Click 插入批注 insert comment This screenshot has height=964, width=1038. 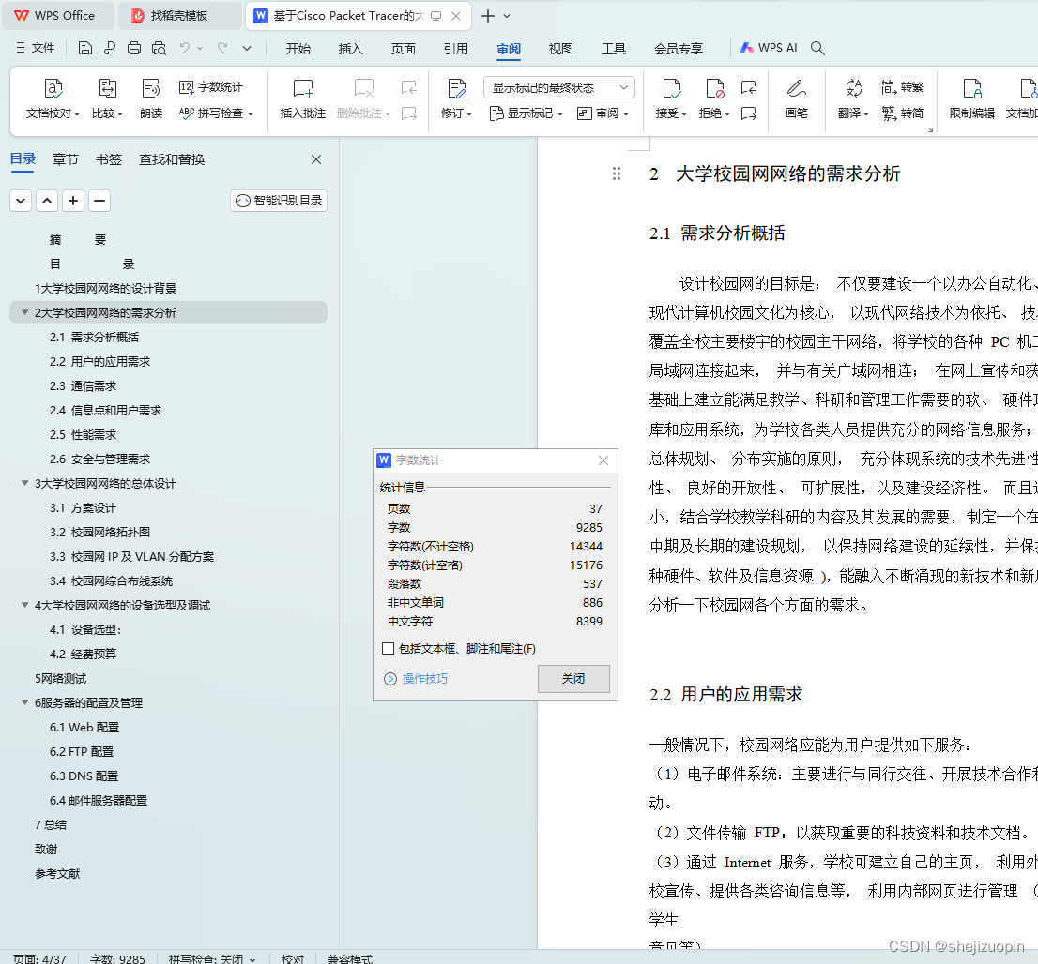point(303,98)
